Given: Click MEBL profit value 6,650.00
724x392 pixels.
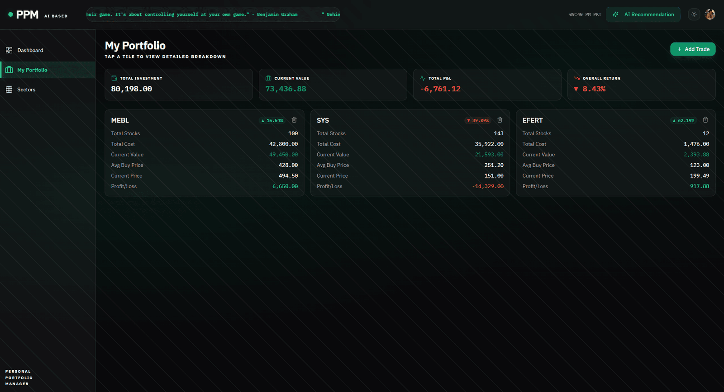Looking at the screenshot, I should point(285,186).
